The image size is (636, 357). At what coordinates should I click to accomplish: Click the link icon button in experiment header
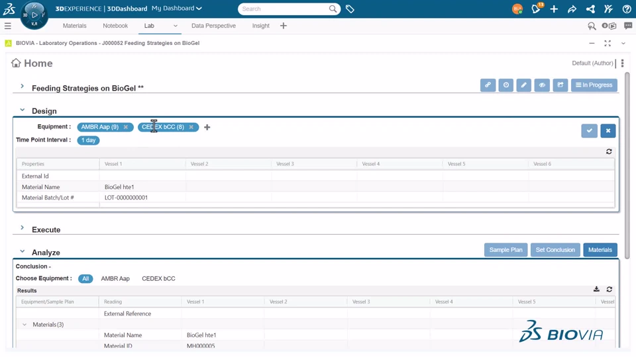(x=488, y=85)
